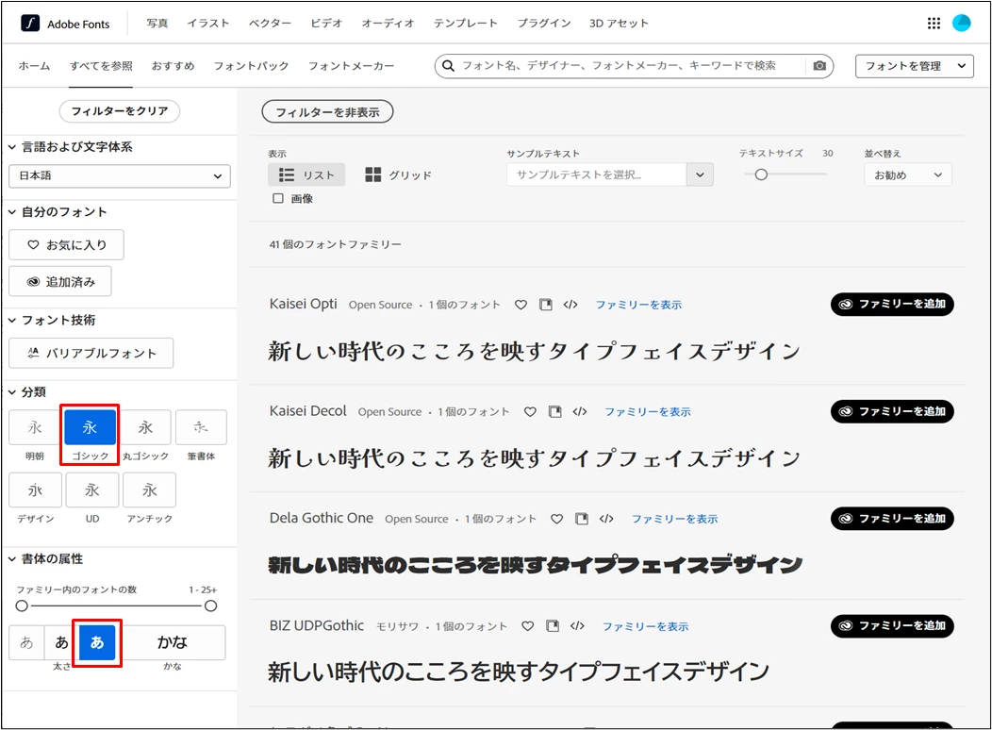Click the camera visual search icon
The height and width of the screenshot is (730, 992).
819,66
